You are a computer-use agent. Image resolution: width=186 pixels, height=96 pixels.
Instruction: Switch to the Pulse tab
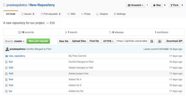(x=86, y=14)
